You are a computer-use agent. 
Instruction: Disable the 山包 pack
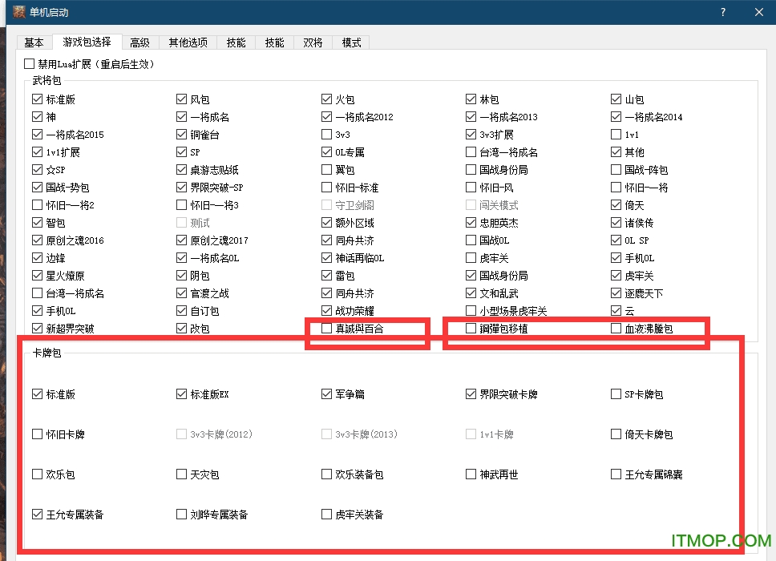(x=616, y=99)
